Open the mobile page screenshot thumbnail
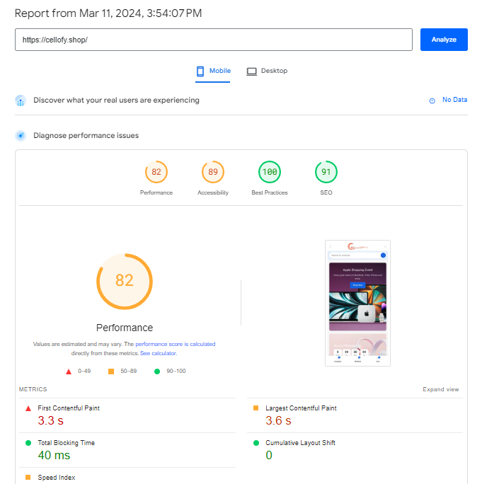 [x=357, y=303]
